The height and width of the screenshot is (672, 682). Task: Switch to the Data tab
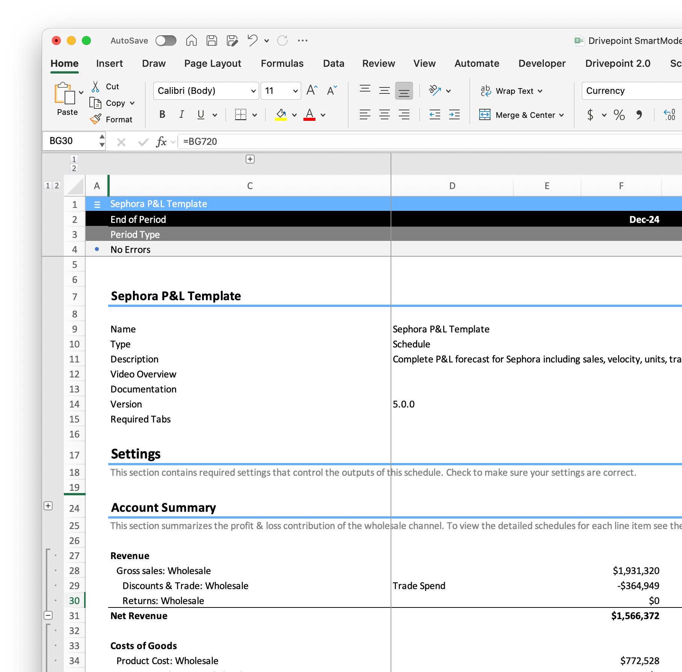333,63
